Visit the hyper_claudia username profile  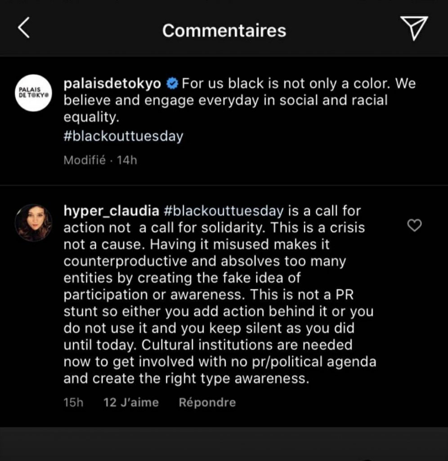pyautogui.click(x=111, y=211)
